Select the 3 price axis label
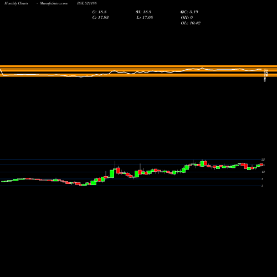This screenshot has height=277, width=277. tap(262, 186)
